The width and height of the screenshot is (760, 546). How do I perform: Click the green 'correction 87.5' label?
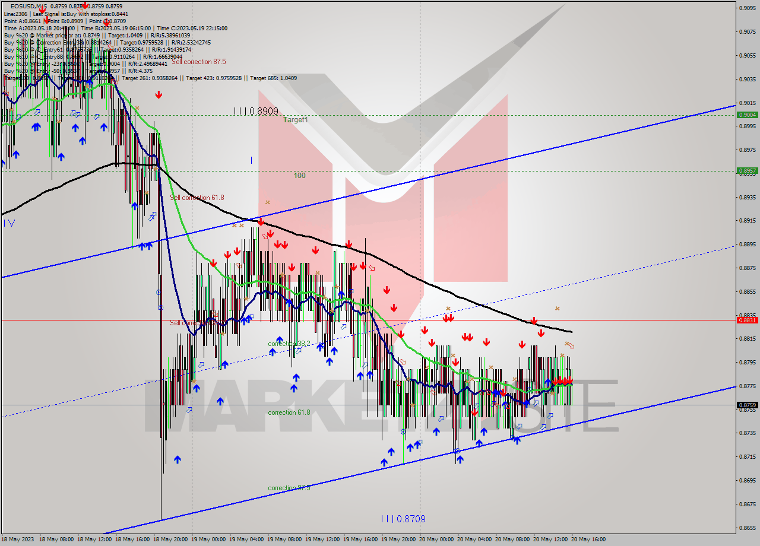[x=289, y=488]
